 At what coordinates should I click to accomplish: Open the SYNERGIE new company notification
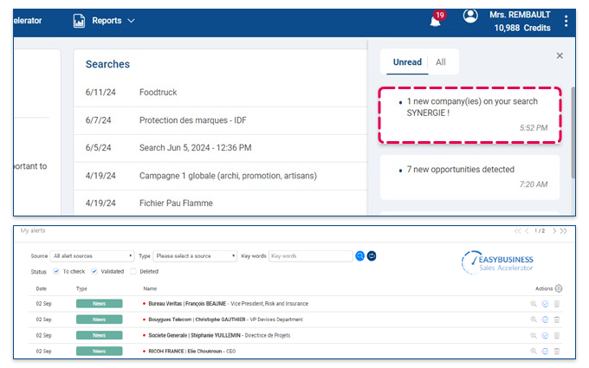pyautogui.click(x=472, y=113)
